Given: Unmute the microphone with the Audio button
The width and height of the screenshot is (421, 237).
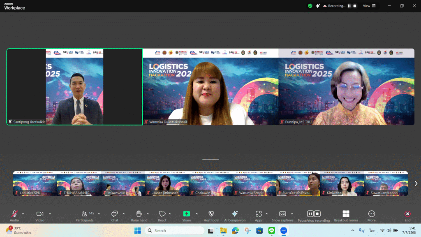Looking at the screenshot, I should 14,216.
